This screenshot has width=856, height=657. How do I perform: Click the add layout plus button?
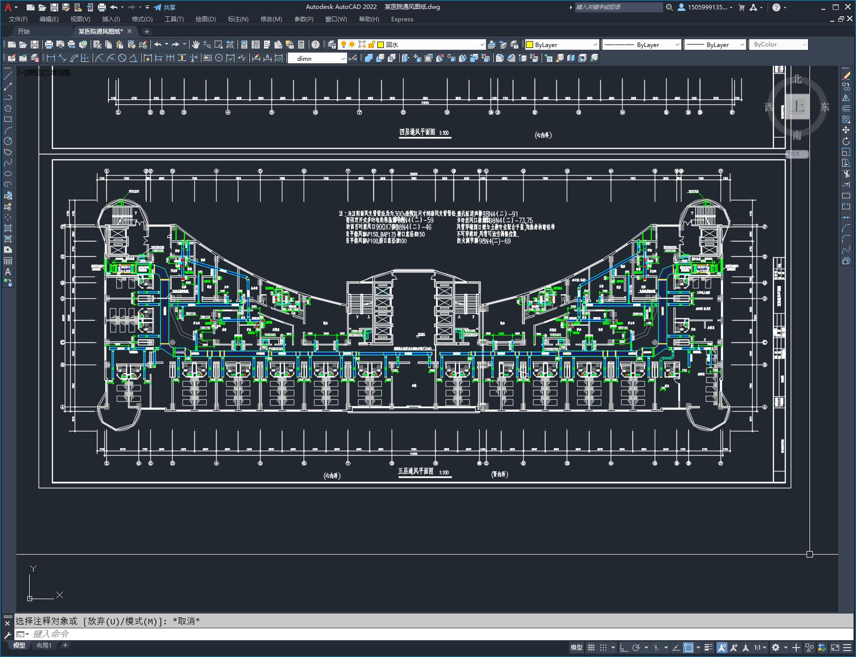[65, 645]
